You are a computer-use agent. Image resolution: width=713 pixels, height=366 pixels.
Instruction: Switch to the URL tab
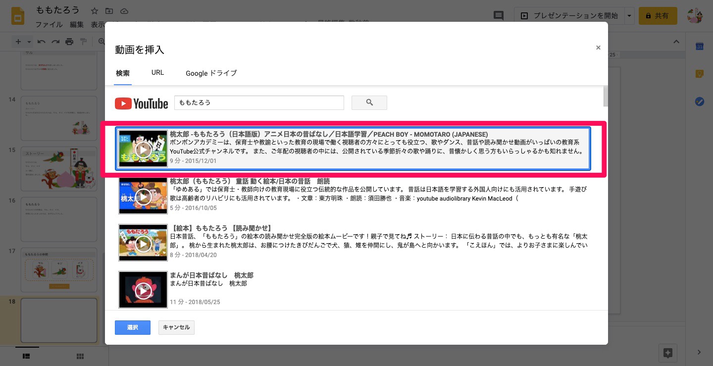click(x=157, y=72)
